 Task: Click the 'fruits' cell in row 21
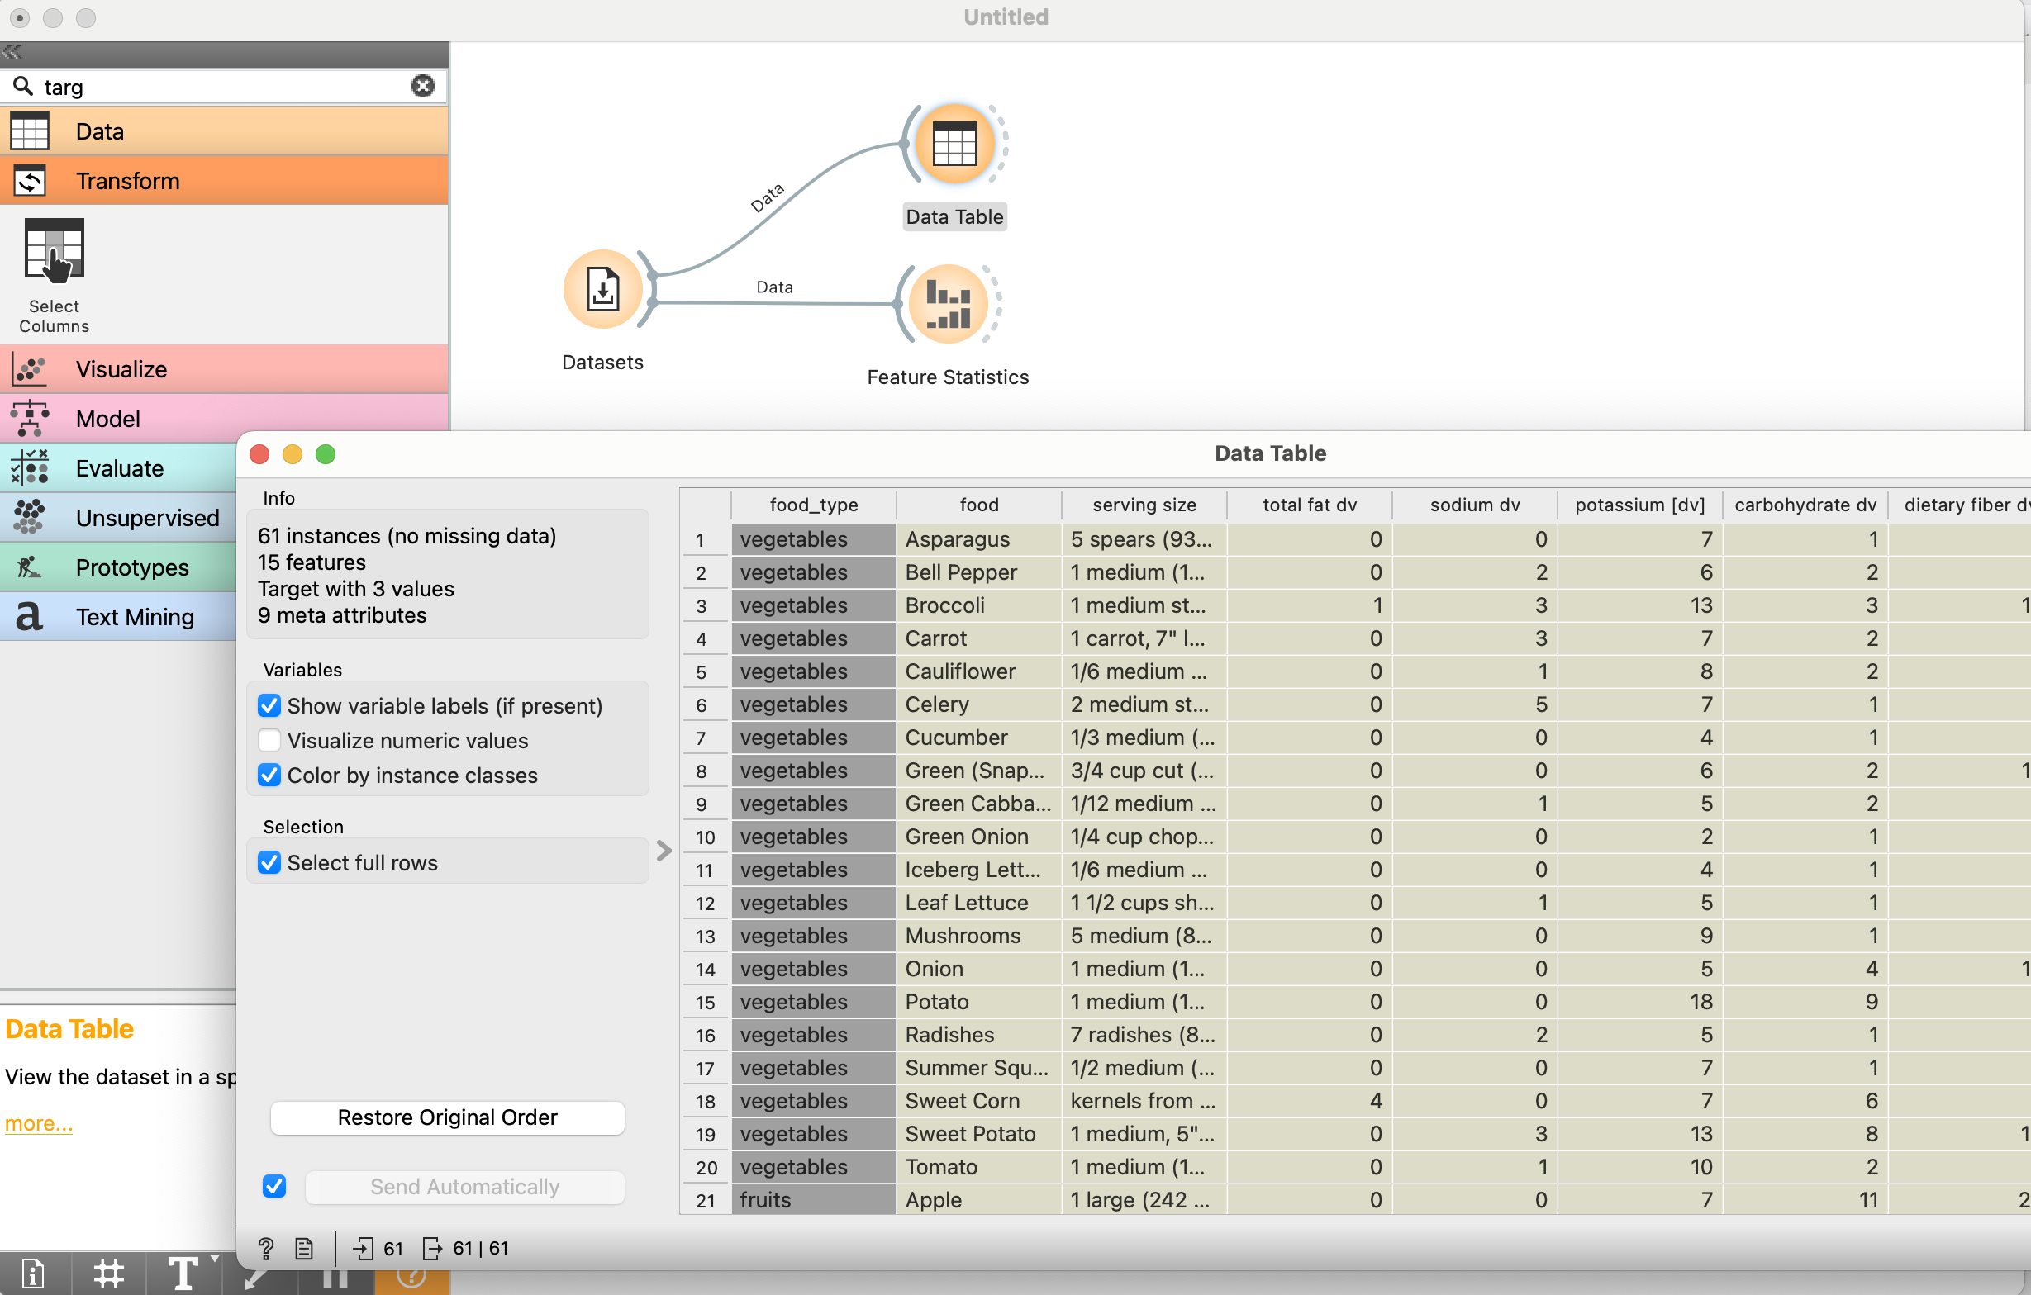pos(813,1200)
